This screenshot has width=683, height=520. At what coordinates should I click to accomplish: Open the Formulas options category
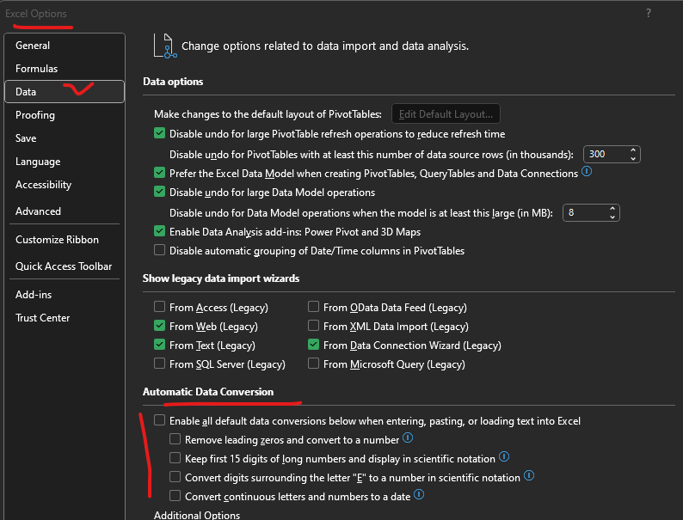tap(37, 69)
